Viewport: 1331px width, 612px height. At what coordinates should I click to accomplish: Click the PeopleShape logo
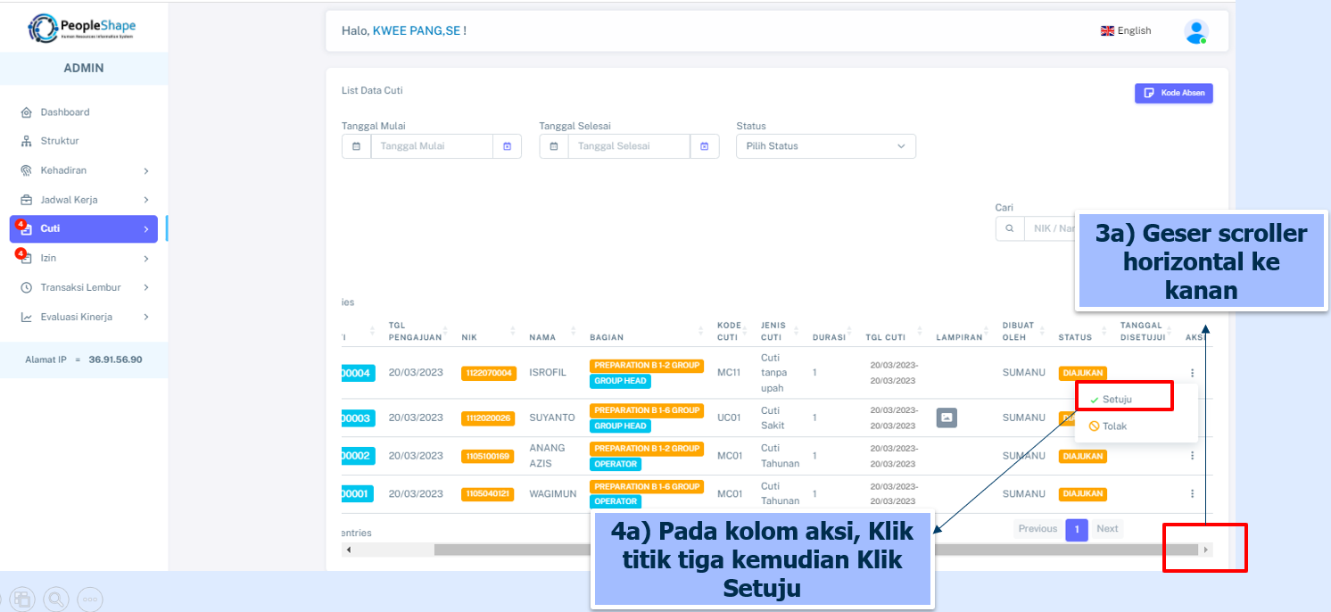[x=83, y=29]
